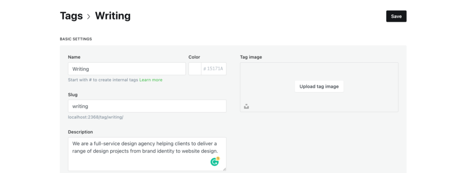The image size is (462, 173).
Task: Click the Slug field label
Action: 73,94
